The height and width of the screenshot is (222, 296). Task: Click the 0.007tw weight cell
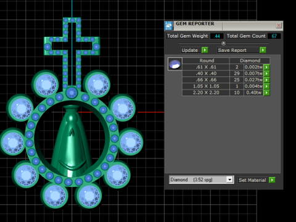pos(253,73)
